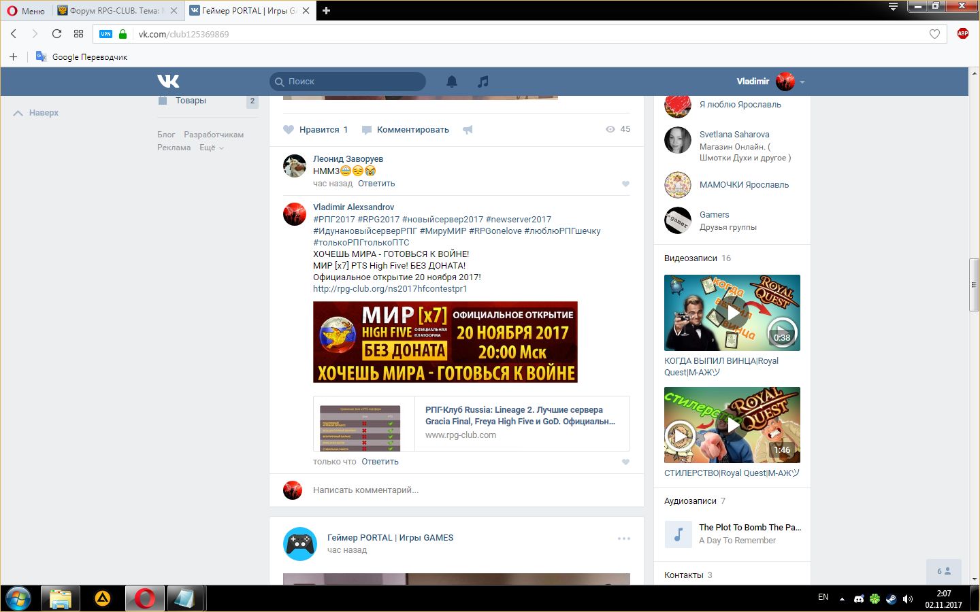980x612 pixels.
Task: Reply to Vladimir Alexsandrov's comment
Action: point(380,462)
